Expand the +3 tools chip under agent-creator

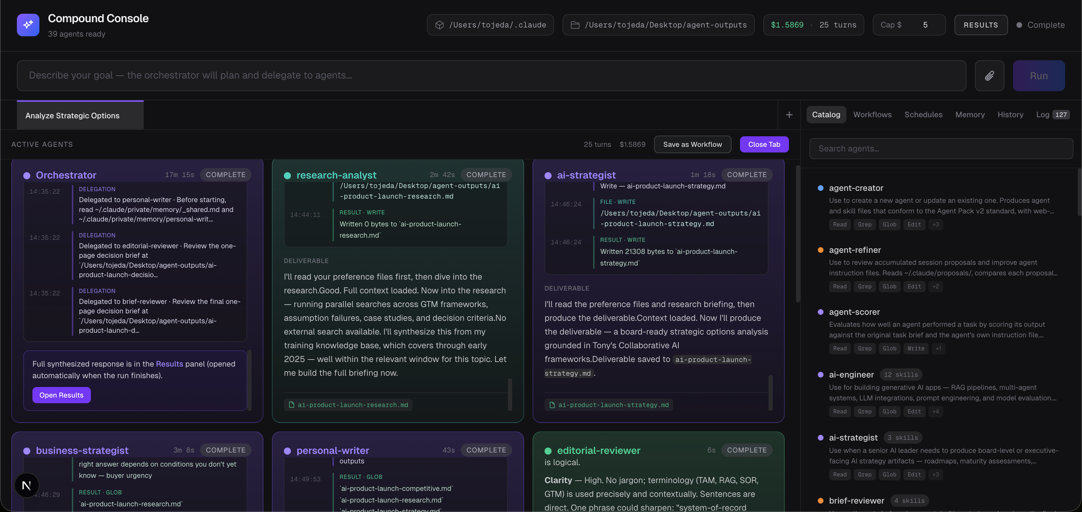[935, 224]
